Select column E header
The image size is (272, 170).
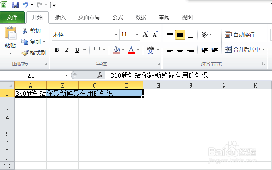tap(159, 85)
